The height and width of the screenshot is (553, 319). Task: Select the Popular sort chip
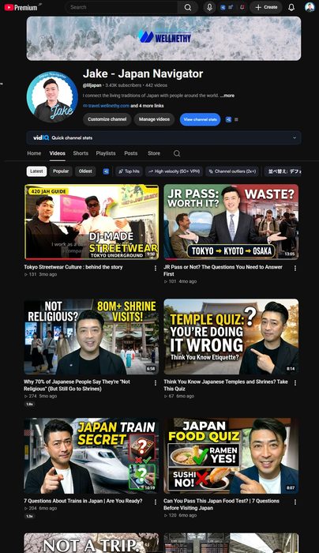click(61, 171)
